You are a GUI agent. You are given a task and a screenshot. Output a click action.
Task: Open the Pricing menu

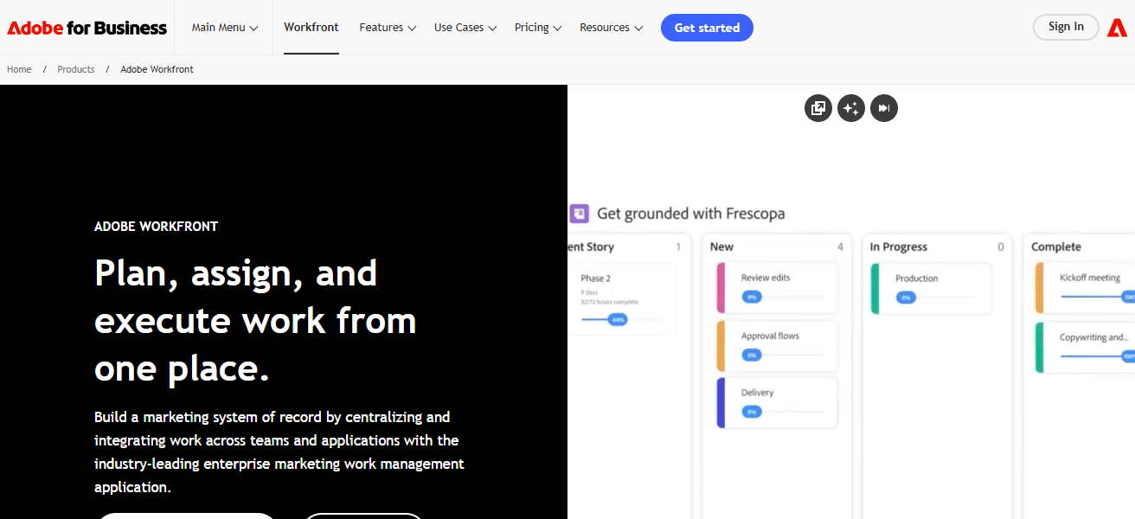[x=537, y=27]
